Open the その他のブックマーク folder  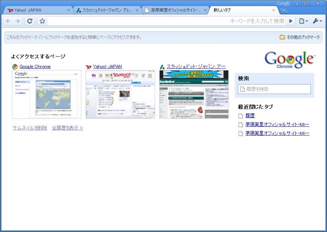click(300, 37)
